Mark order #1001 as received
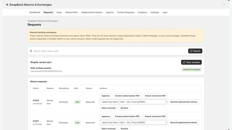Screen dimensions: 232x130 pos(108,128)
